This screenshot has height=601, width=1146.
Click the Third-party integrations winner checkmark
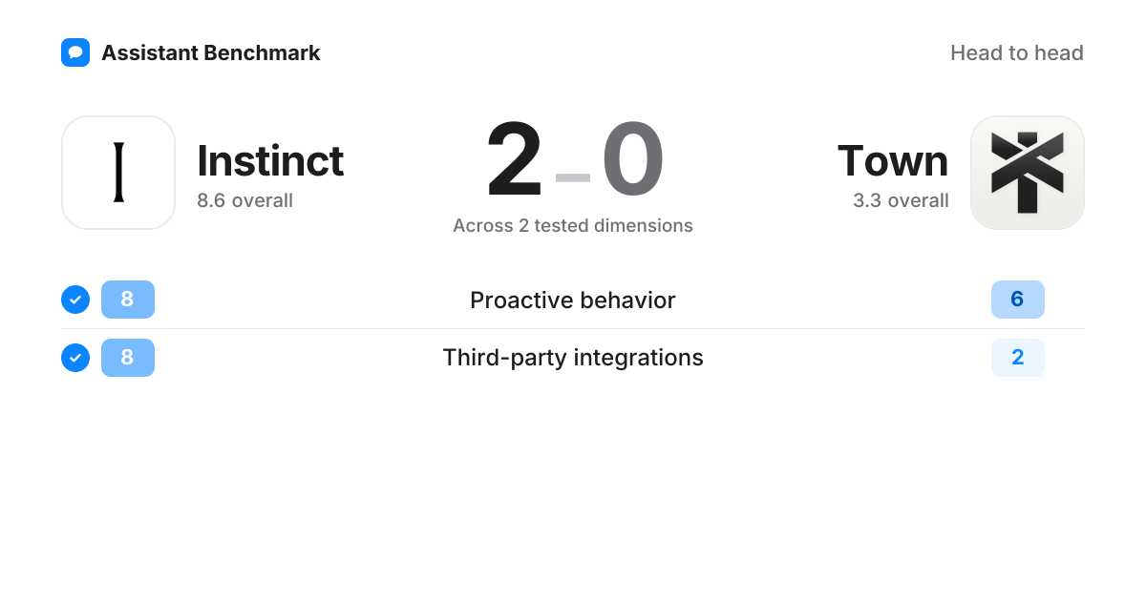[x=75, y=358]
